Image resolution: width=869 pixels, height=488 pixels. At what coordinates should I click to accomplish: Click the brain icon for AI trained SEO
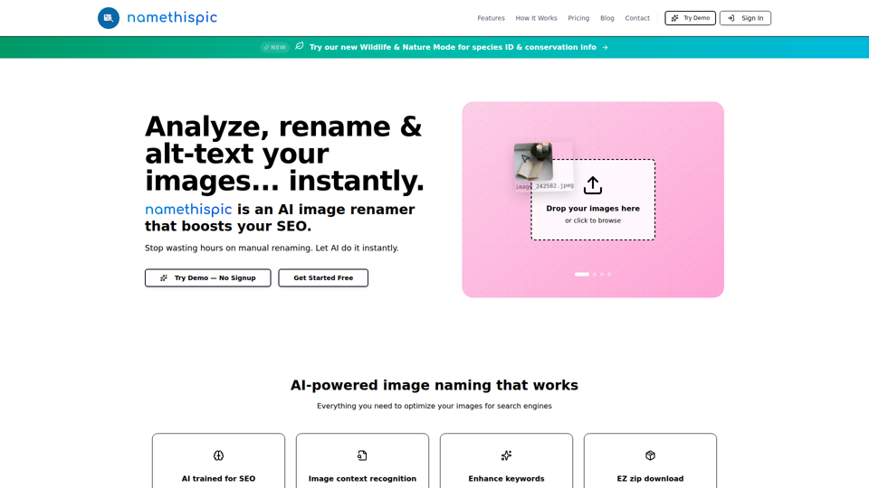[218, 455]
